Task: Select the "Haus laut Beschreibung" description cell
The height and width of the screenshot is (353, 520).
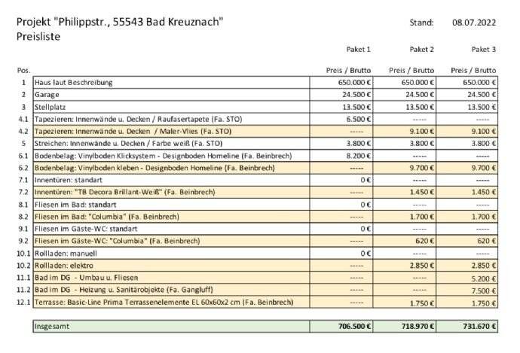Action: [72, 82]
